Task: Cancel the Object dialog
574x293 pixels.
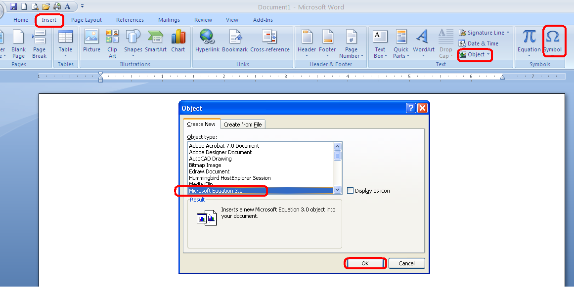Action: click(406, 263)
